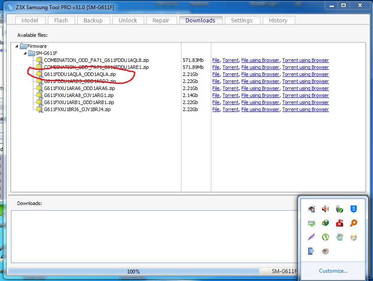Select the Unlock tab
This screenshot has height=281, width=373.
tap(128, 21)
